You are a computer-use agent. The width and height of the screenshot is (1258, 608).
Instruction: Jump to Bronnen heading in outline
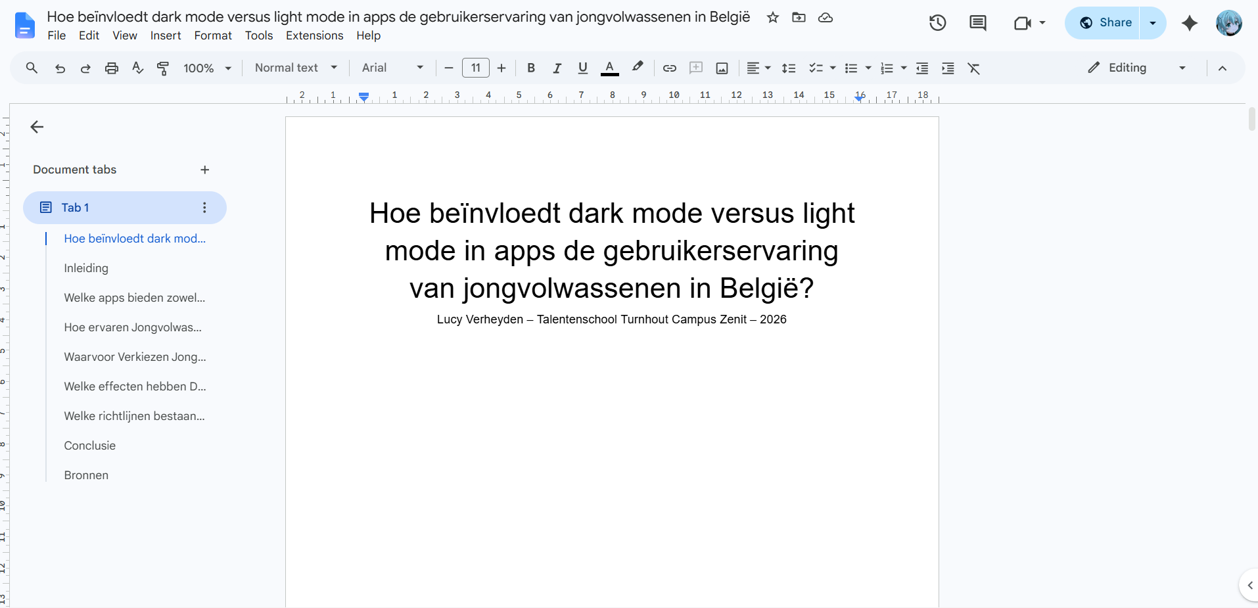(86, 475)
